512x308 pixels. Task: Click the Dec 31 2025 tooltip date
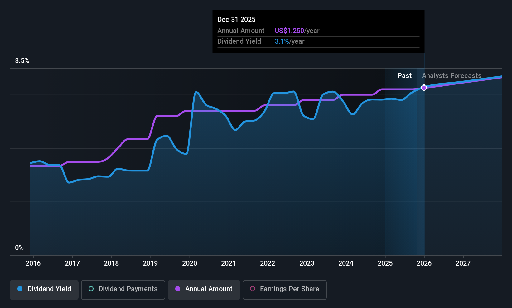click(236, 20)
